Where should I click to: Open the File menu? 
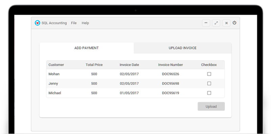tap(74, 23)
